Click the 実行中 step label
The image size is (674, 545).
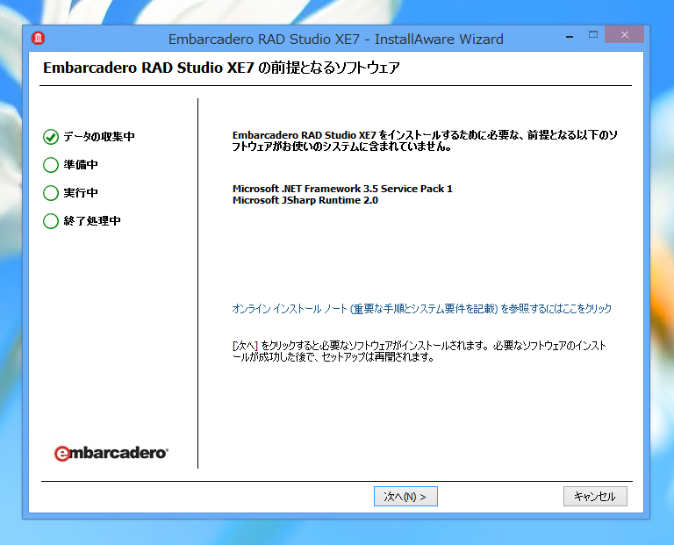click(x=81, y=193)
